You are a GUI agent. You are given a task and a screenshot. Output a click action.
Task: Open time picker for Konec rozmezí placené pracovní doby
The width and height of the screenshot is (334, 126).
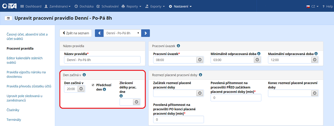coord(315,93)
